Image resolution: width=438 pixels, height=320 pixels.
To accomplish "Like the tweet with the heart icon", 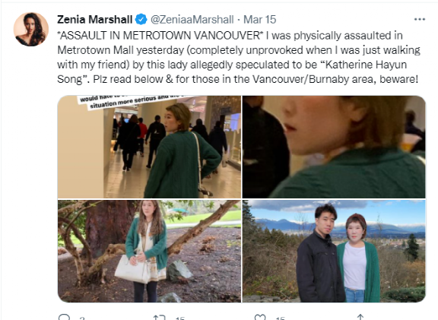I will [x=260, y=318].
